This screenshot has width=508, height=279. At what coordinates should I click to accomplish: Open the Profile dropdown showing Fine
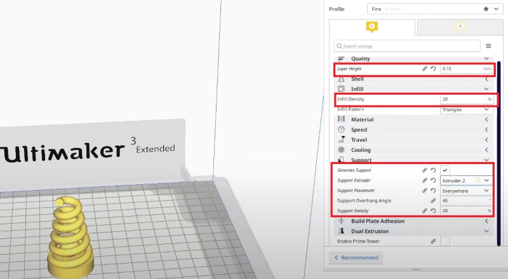point(435,9)
